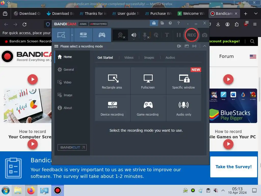This screenshot has width=261, height=196.
Task: Switch to Audios tab
Action: point(170,57)
